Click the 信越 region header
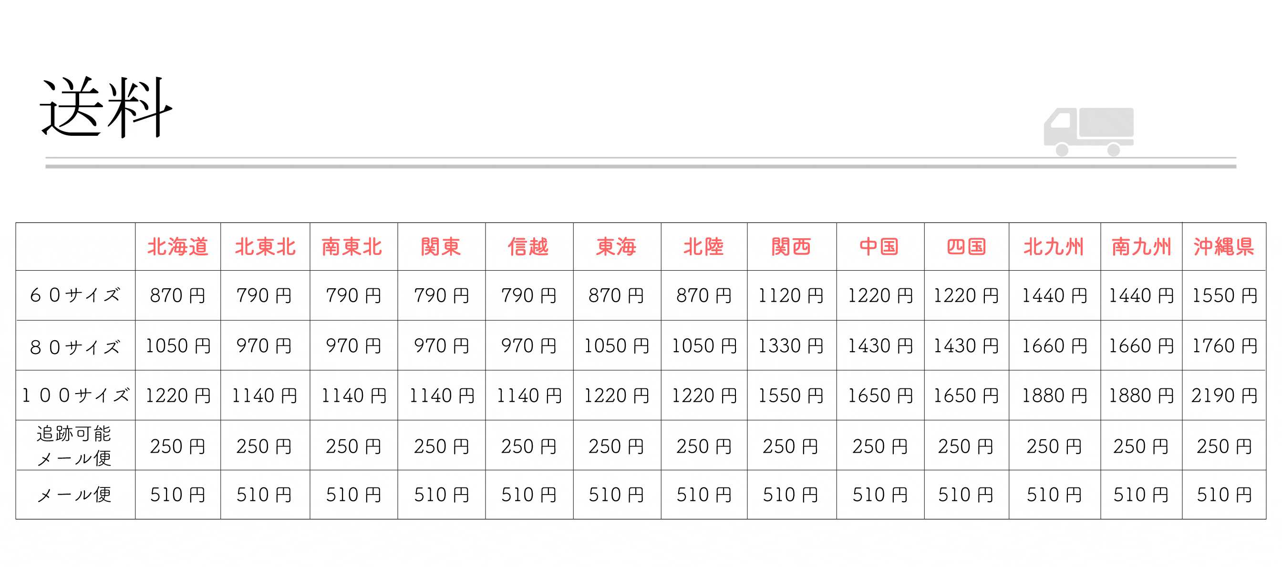Viewport: 1282px width, 567px height. point(528,247)
